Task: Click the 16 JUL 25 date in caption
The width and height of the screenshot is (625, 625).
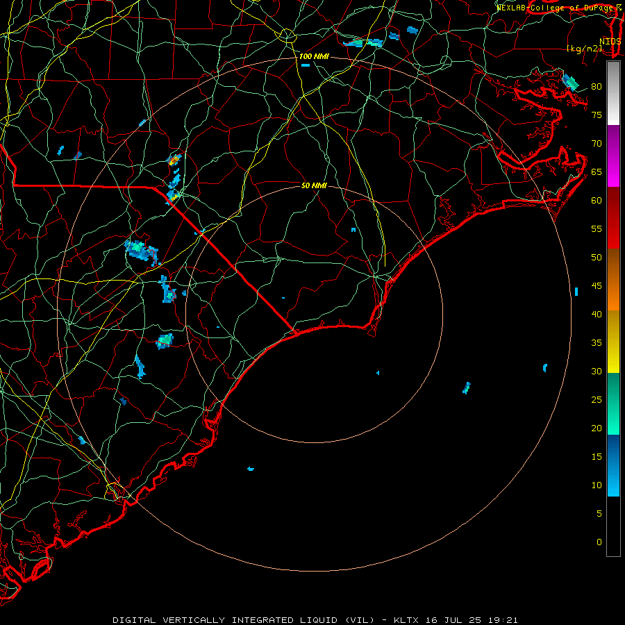Action: pos(454,620)
